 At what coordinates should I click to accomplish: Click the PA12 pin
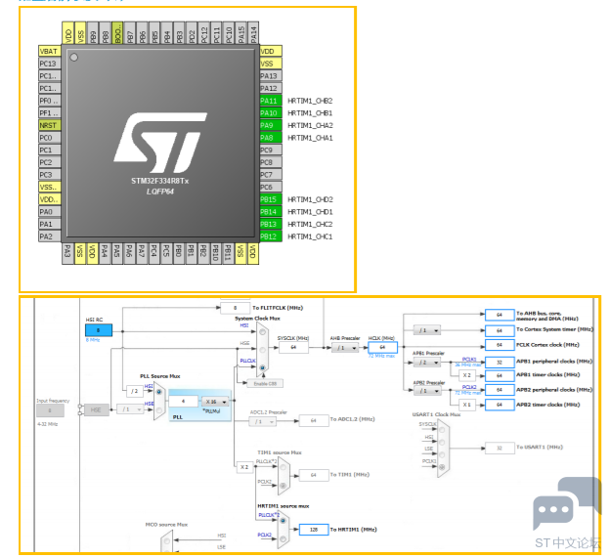[x=271, y=88]
